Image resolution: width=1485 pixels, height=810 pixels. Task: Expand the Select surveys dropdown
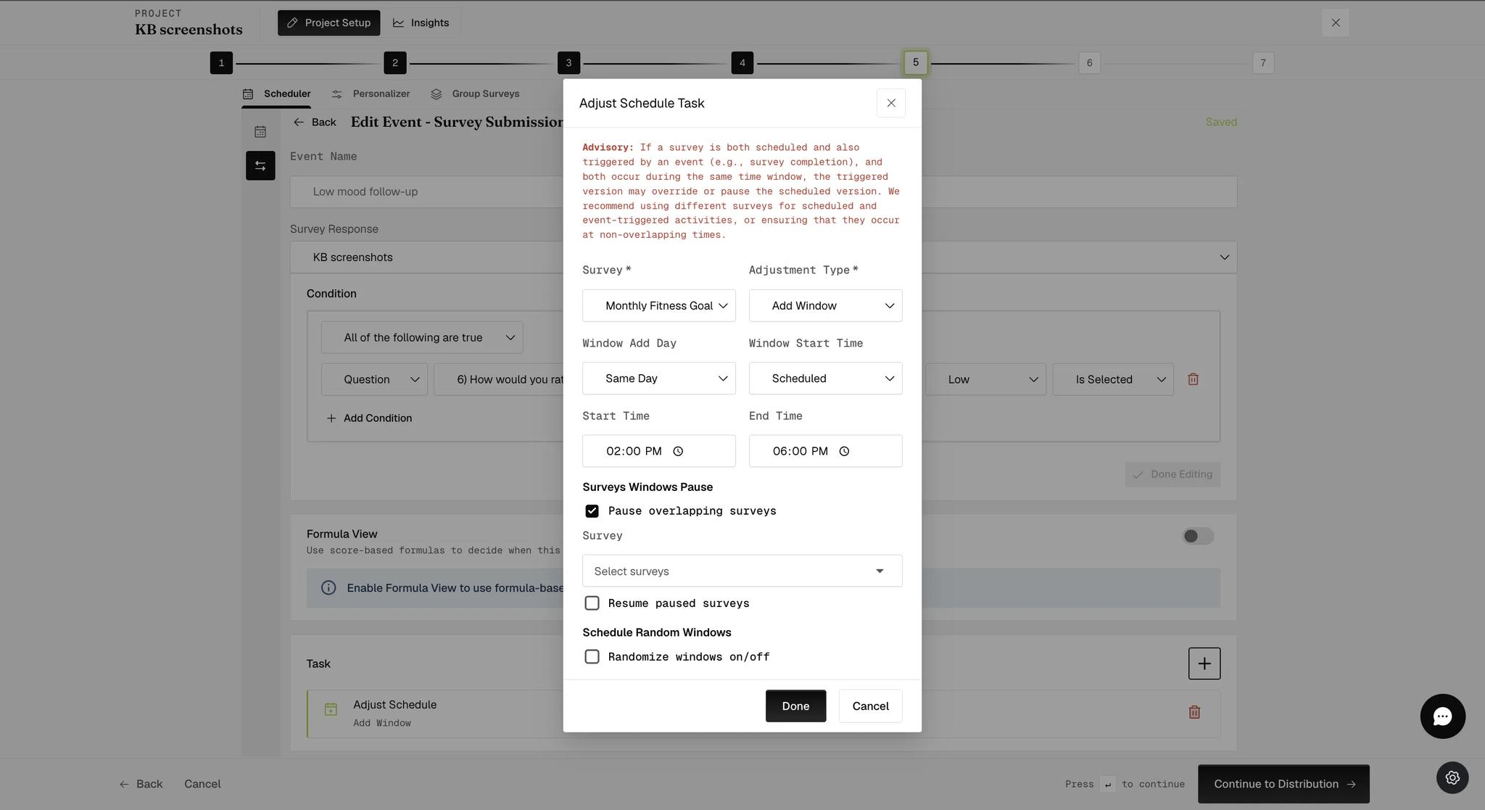[x=742, y=571]
